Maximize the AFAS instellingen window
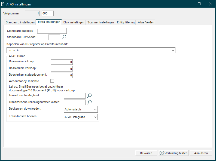The image size is (216, 161). pyautogui.click(x=199, y=4)
